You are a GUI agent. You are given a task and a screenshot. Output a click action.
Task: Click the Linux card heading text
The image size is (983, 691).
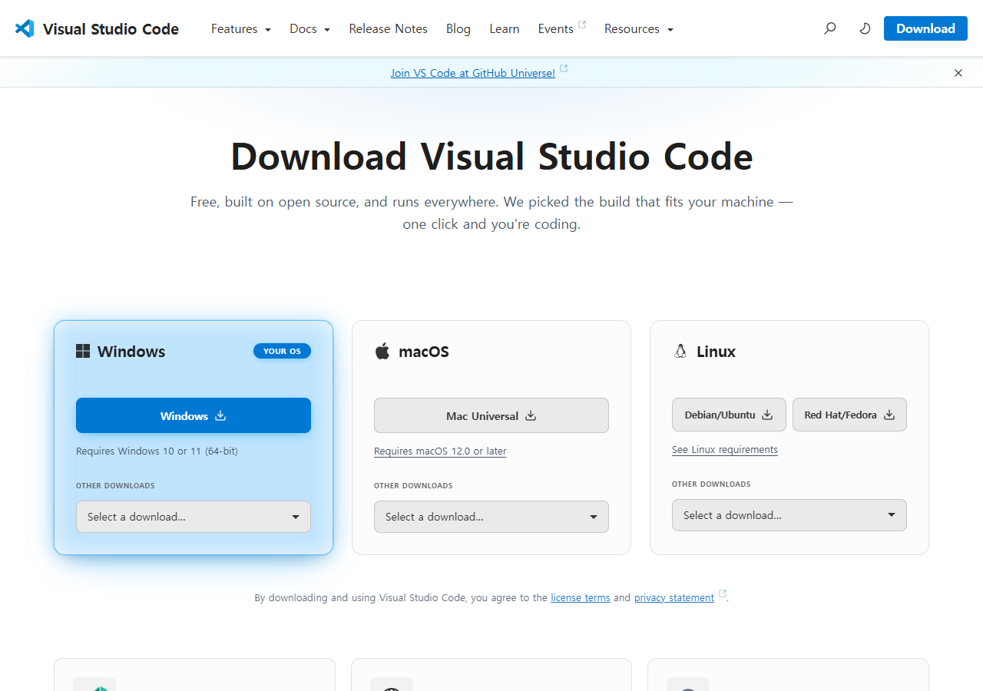717,352
